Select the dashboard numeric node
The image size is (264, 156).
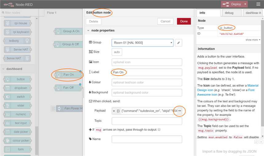pos(17,114)
